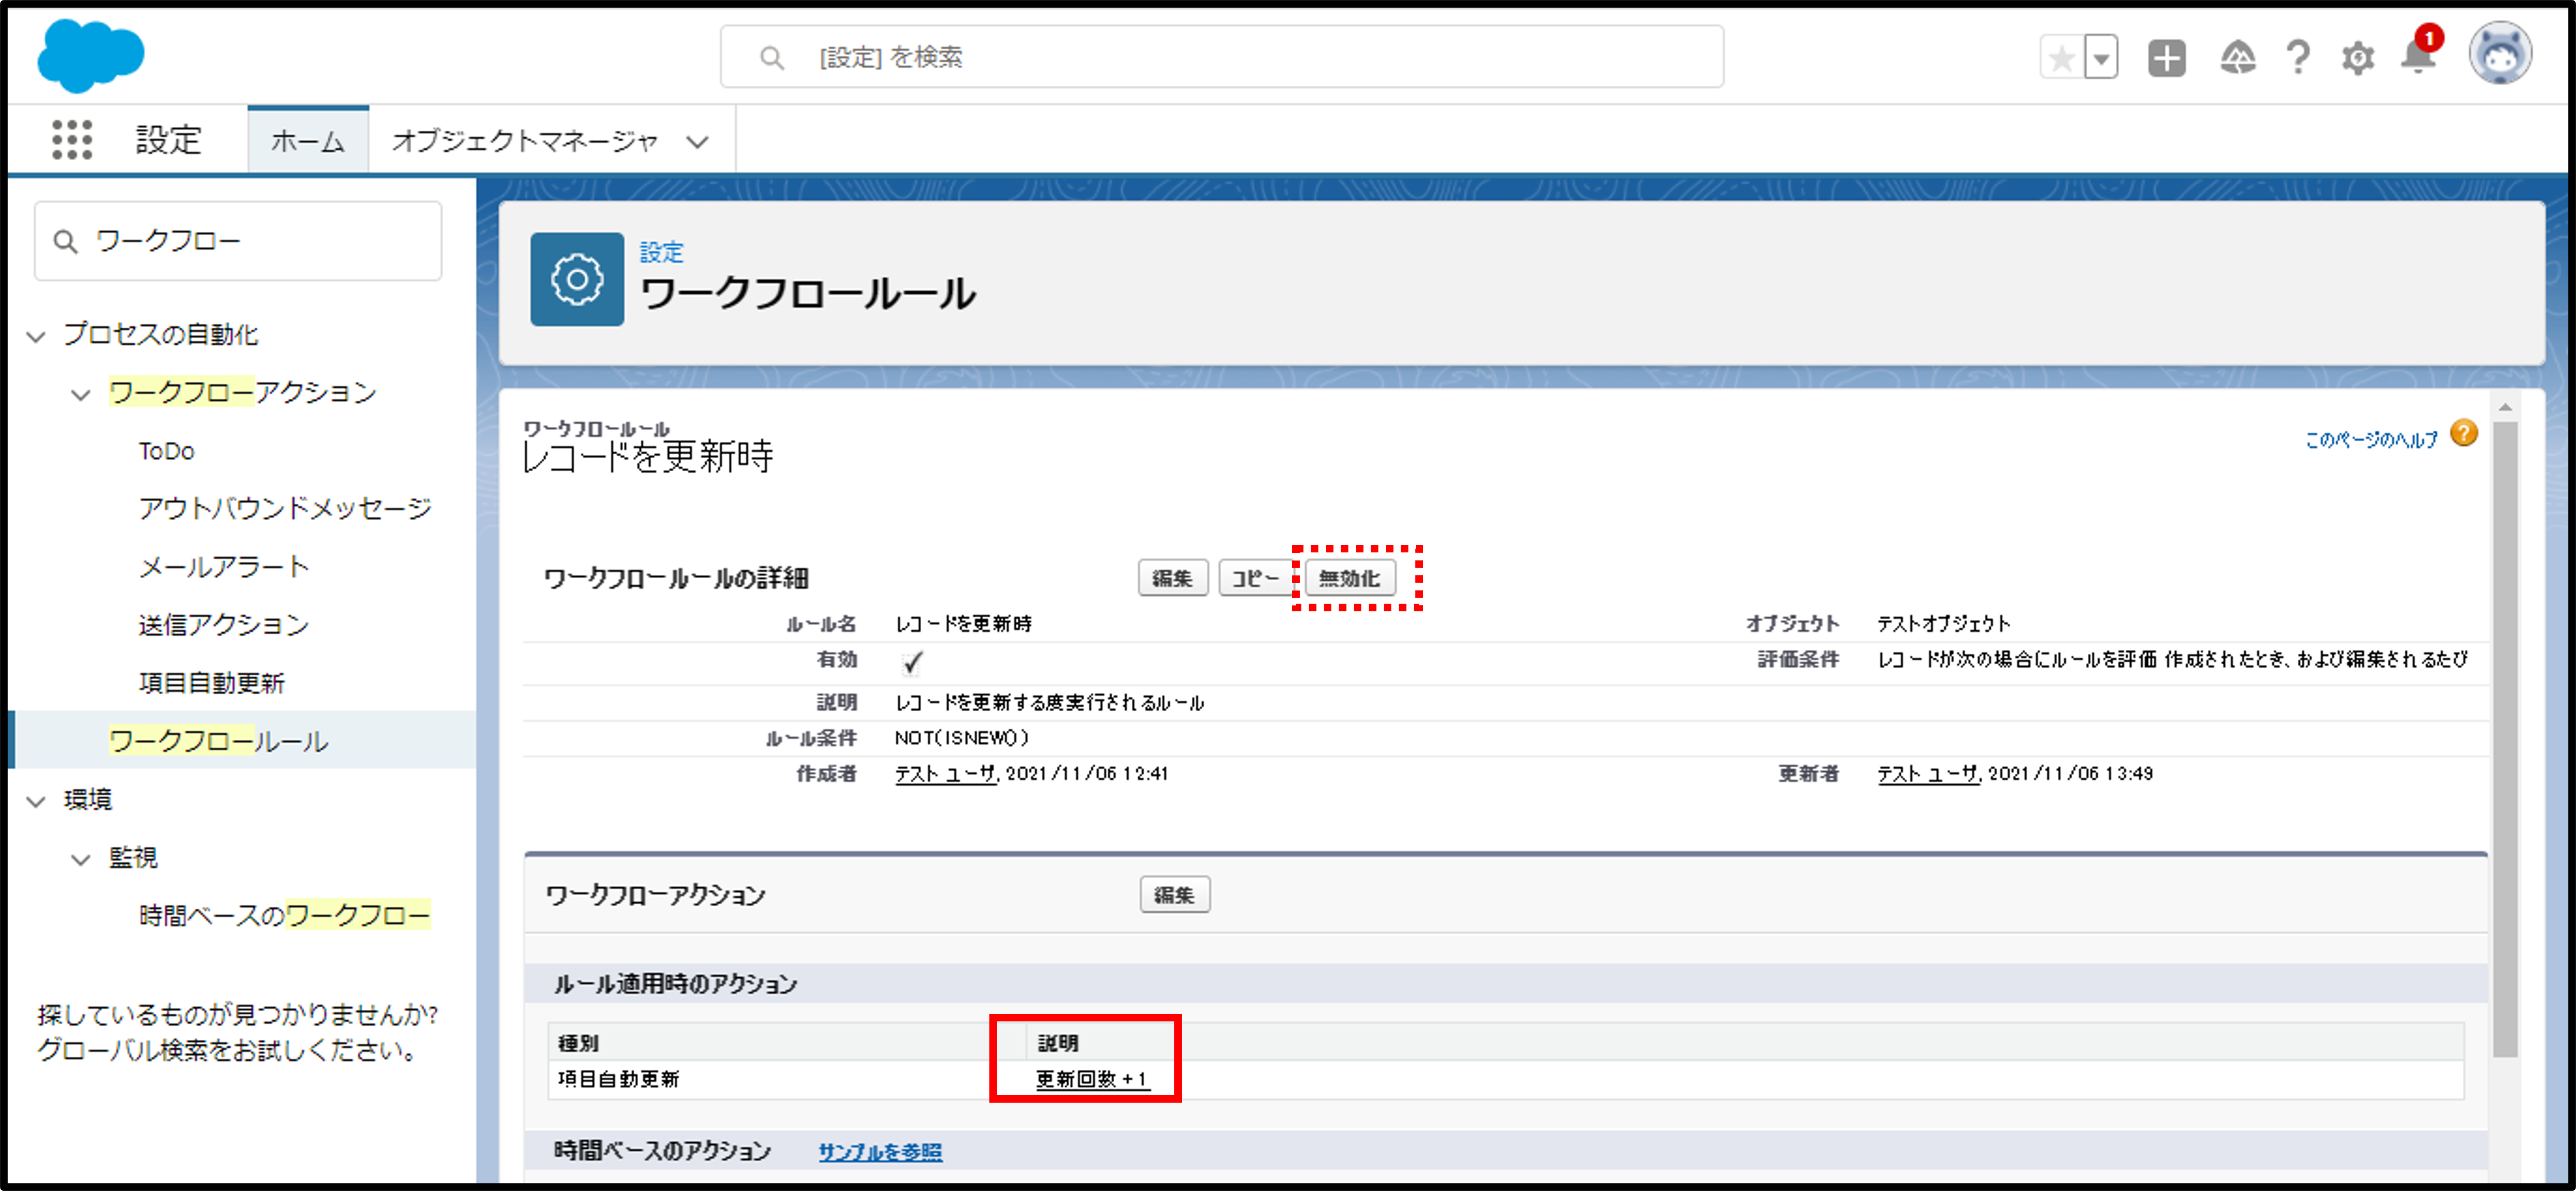Click the vertical scrollbar in detail panel

tap(2504, 740)
